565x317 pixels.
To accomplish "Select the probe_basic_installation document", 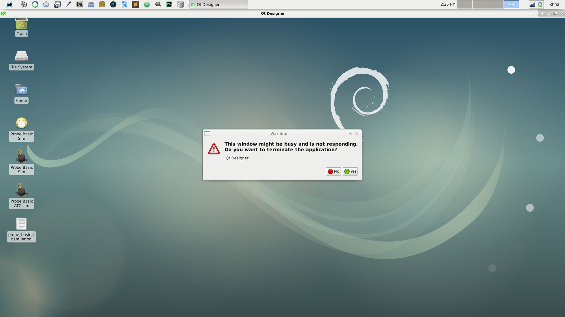I will (x=21, y=230).
